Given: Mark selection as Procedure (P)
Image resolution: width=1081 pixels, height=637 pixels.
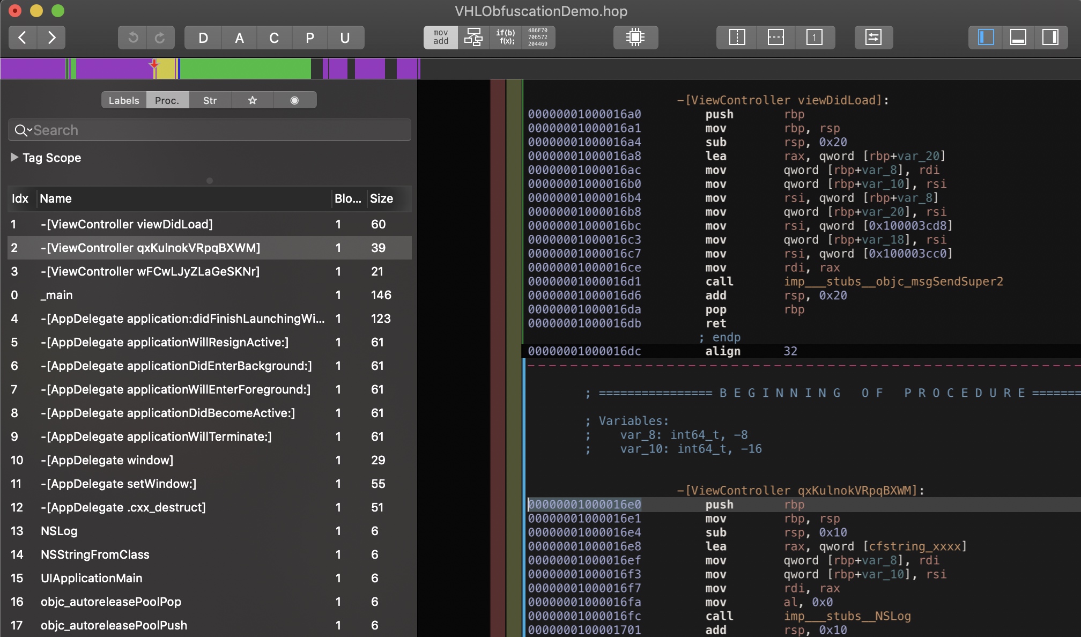Looking at the screenshot, I should 309,38.
